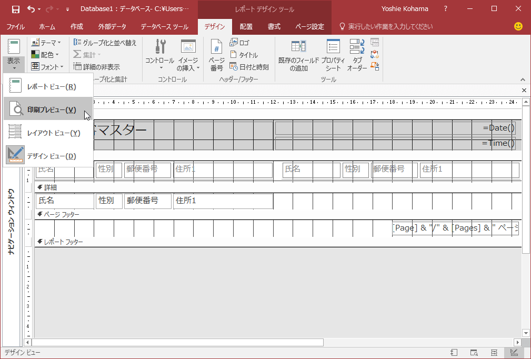The height and width of the screenshot is (359, 531).
Task: Switch to Print Preview via status bar icon
Action: click(474, 353)
